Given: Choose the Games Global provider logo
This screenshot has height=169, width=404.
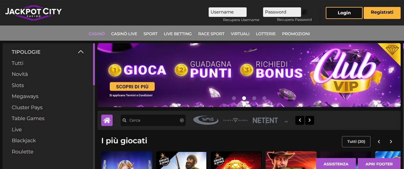Looking at the screenshot, I should [235, 120].
